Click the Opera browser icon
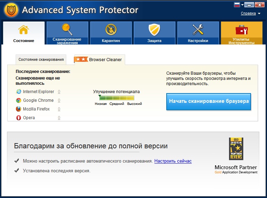The width and height of the screenshot is (267, 198). (19, 118)
